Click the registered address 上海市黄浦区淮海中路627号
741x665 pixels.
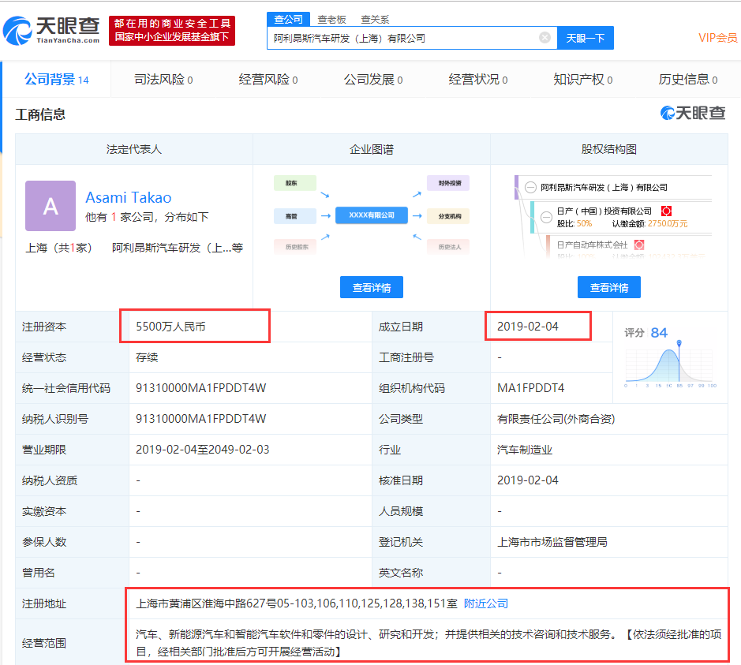pyautogui.click(x=297, y=603)
